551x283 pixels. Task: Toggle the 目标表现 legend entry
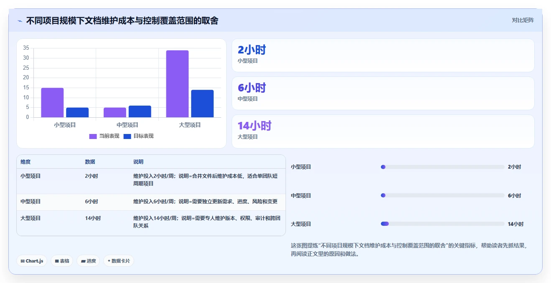(x=138, y=136)
